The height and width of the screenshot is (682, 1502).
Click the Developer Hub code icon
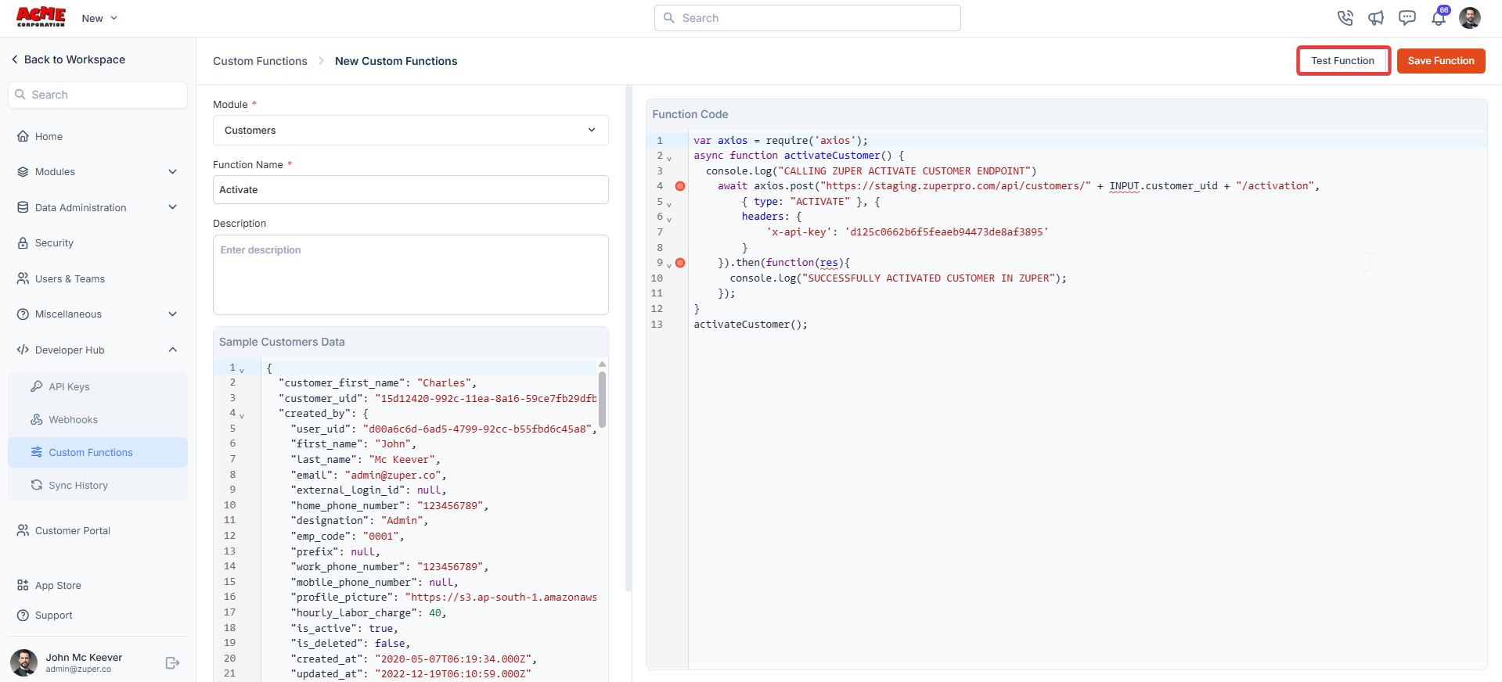pos(23,350)
